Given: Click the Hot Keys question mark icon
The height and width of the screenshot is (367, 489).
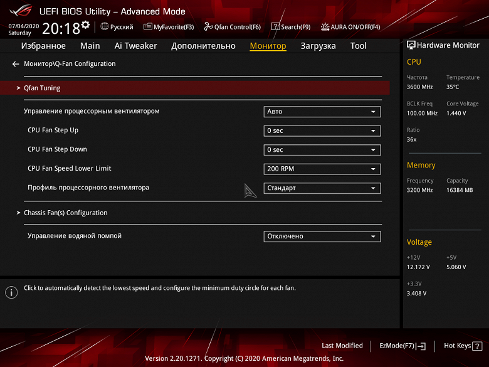Looking at the screenshot, I should [477, 346].
